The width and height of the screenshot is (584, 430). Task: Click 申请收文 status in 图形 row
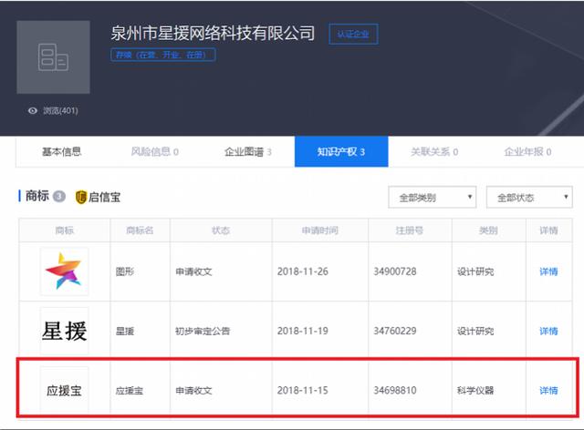click(x=193, y=271)
